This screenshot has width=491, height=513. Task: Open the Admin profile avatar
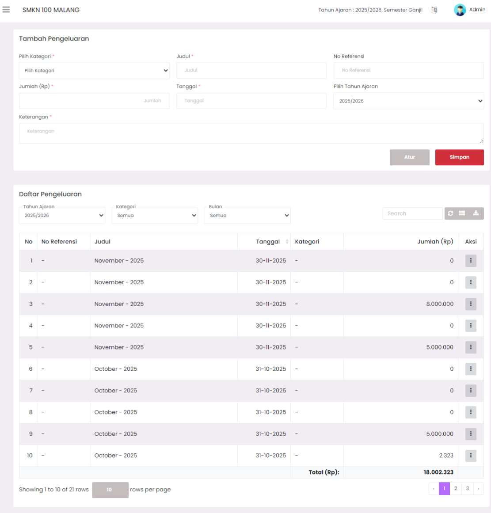coord(460,10)
